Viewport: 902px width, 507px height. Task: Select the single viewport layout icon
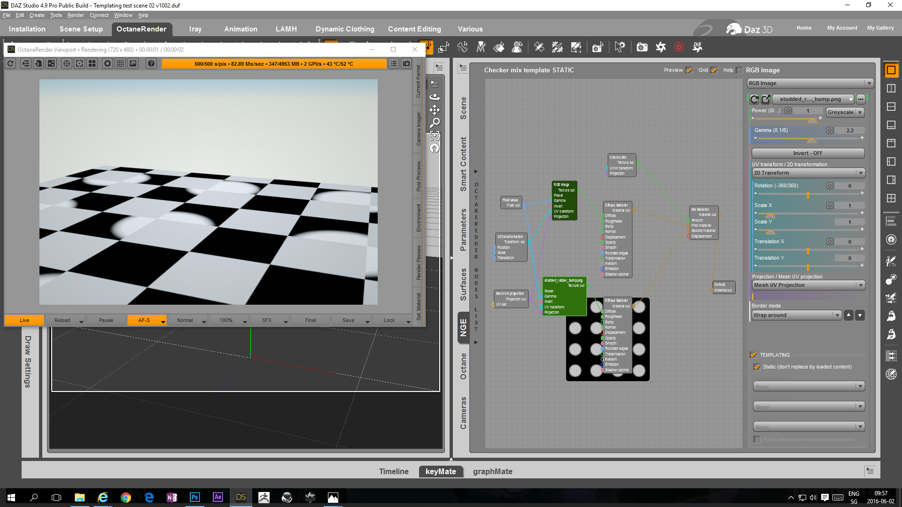891,70
